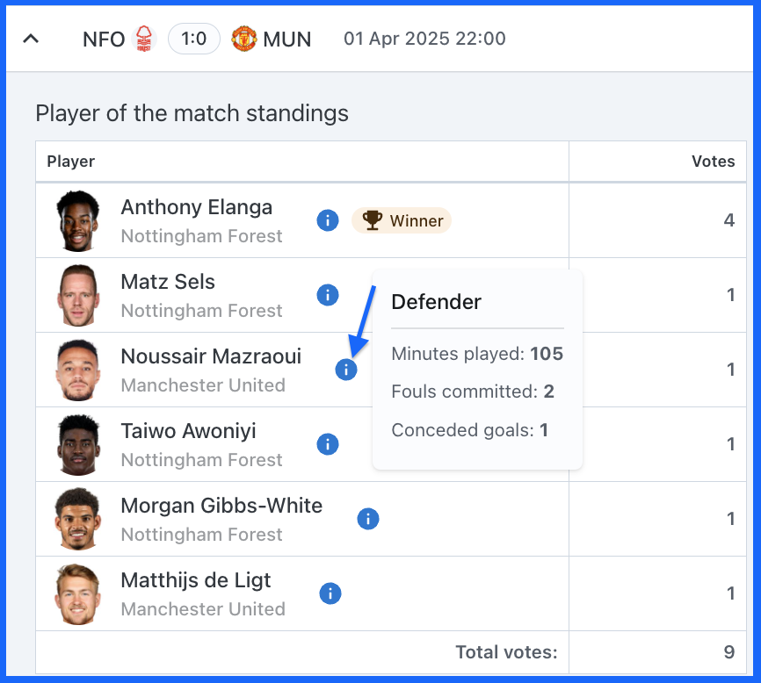Click the Nottingham Forest club crest
Viewport: 761px width, 683px height.
coord(143,39)
